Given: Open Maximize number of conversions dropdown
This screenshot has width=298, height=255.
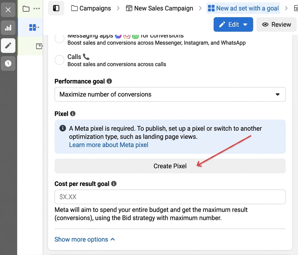Looking at the screenshot, I should (170, 94).
